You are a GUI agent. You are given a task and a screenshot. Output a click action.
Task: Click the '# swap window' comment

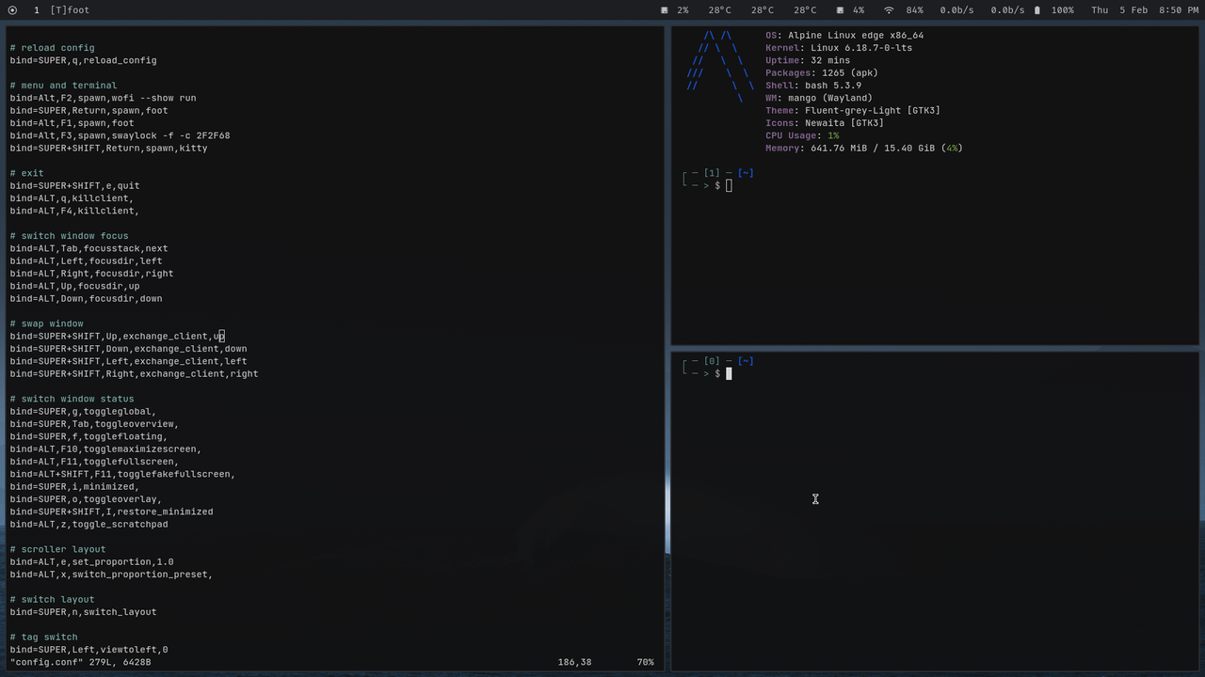[47, 323]
